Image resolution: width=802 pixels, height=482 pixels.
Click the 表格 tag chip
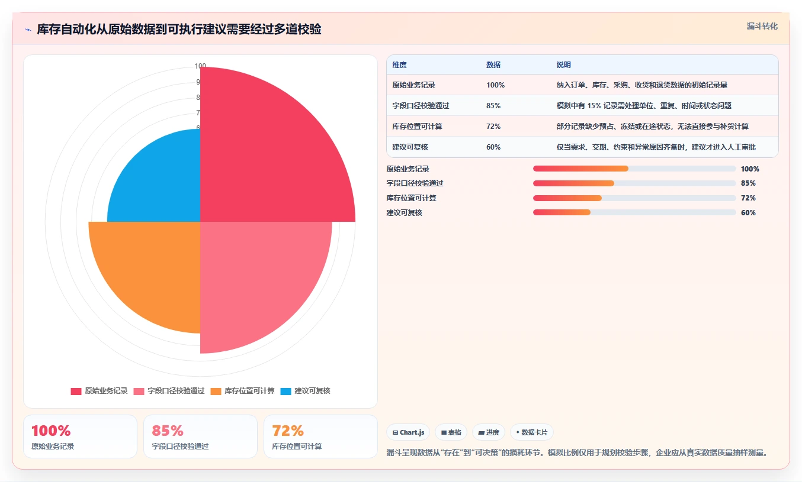(x=451, y=432)
